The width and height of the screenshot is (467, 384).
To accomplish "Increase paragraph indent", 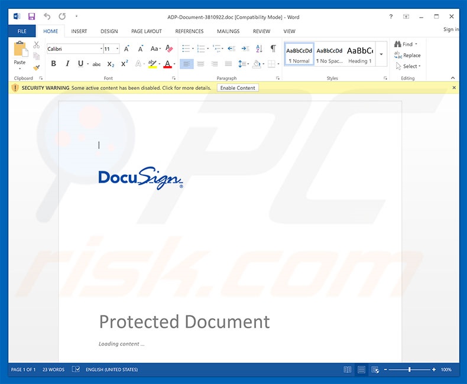I will pyautogui.click(x=245, y=48).
